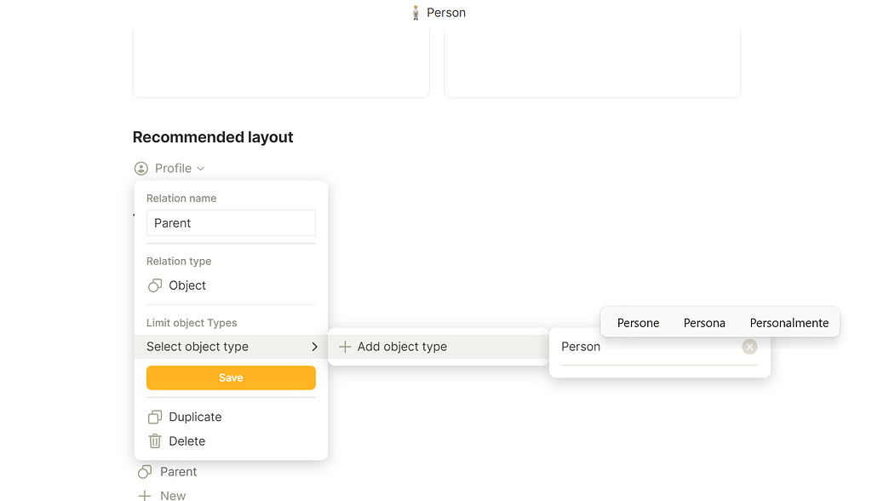Screen dimensions: 872x501
Task: Click the Parent relation icon at the bottom
Action: coord(145,471)
